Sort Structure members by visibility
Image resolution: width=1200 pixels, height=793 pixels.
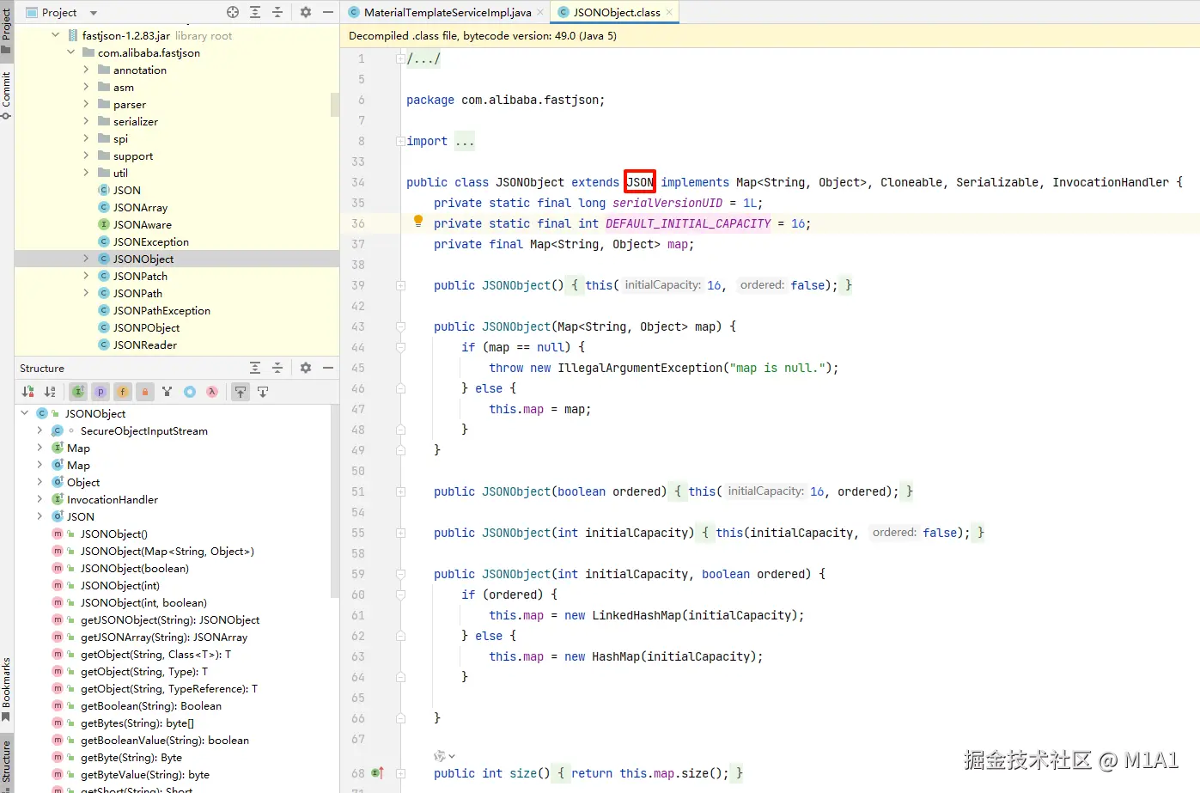(x=28, y=392)
